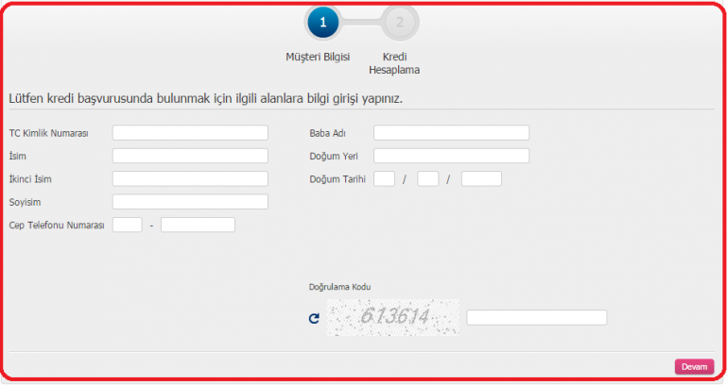728x385 pixels.
Task: Select the Doğum Yeri text box
Action: point(451,156)
